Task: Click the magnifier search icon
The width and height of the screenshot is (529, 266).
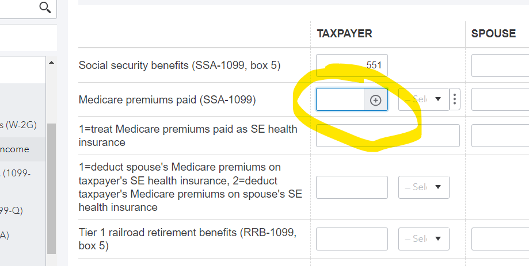Action: pos(44,7)
